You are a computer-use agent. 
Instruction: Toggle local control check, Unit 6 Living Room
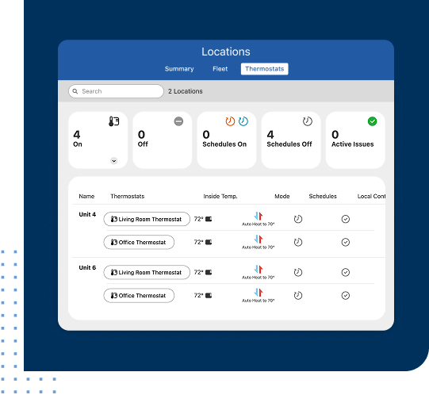[346, 272]
